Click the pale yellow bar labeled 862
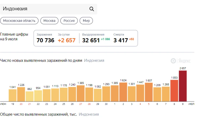 click(29, 96)
